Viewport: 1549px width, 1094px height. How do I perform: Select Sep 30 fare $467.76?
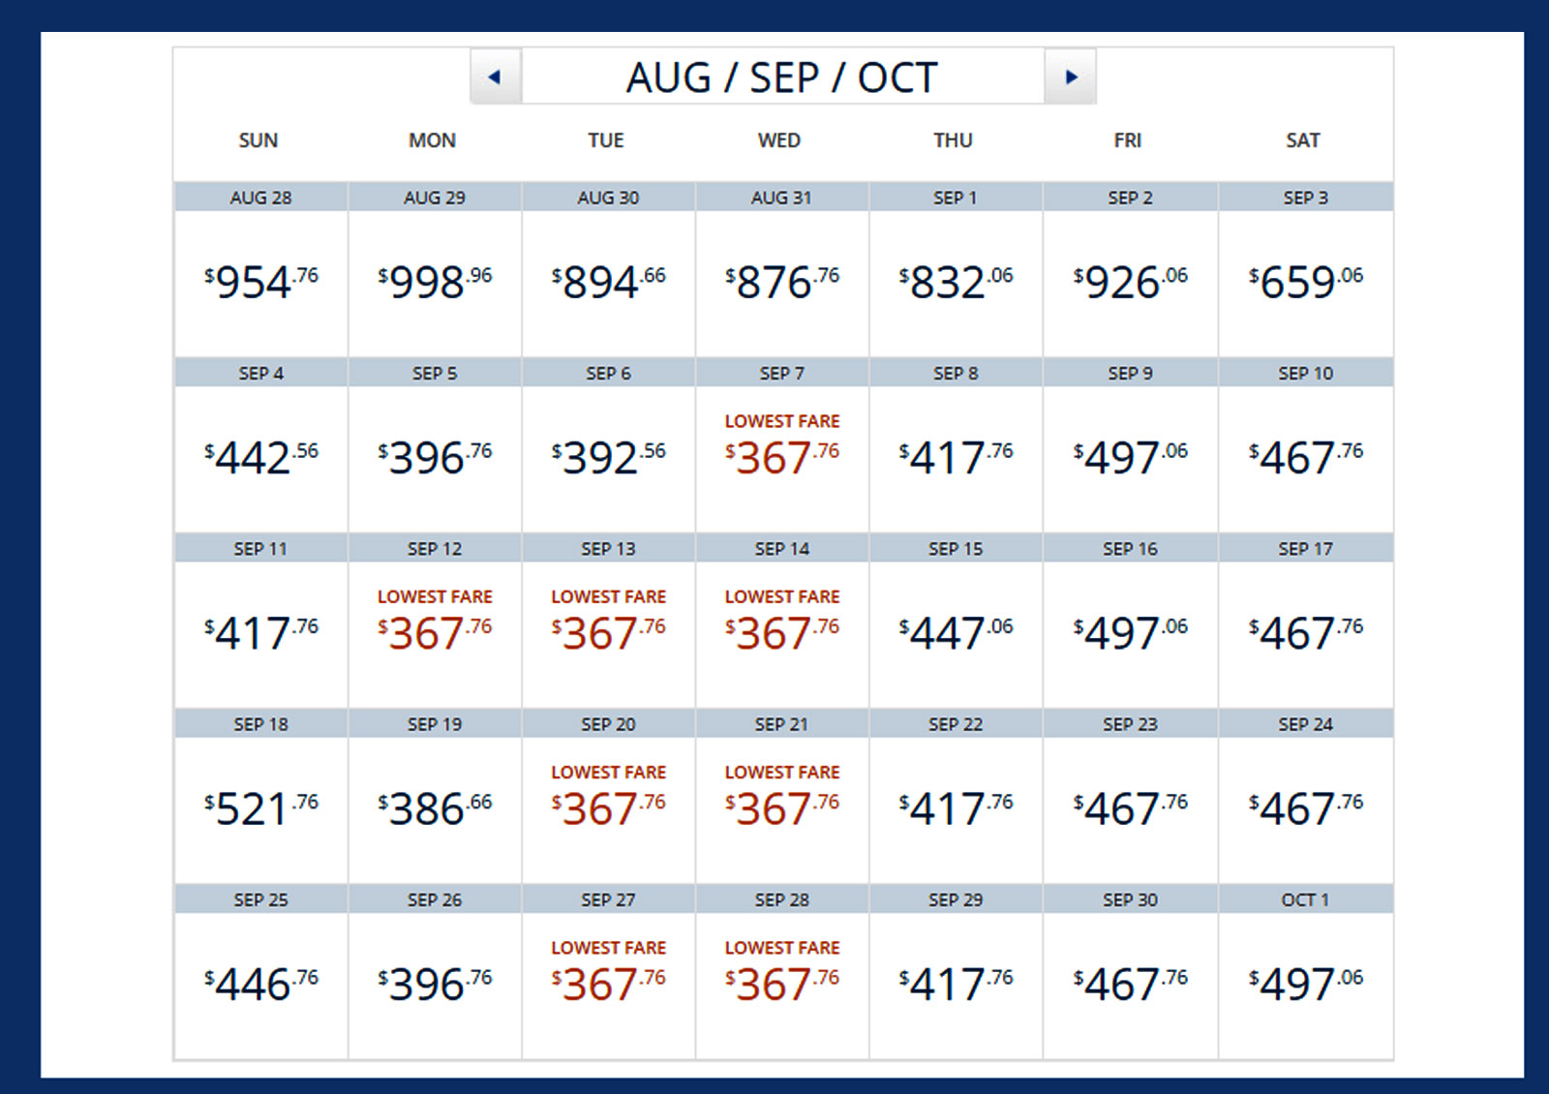click(x=1130, y=984)
